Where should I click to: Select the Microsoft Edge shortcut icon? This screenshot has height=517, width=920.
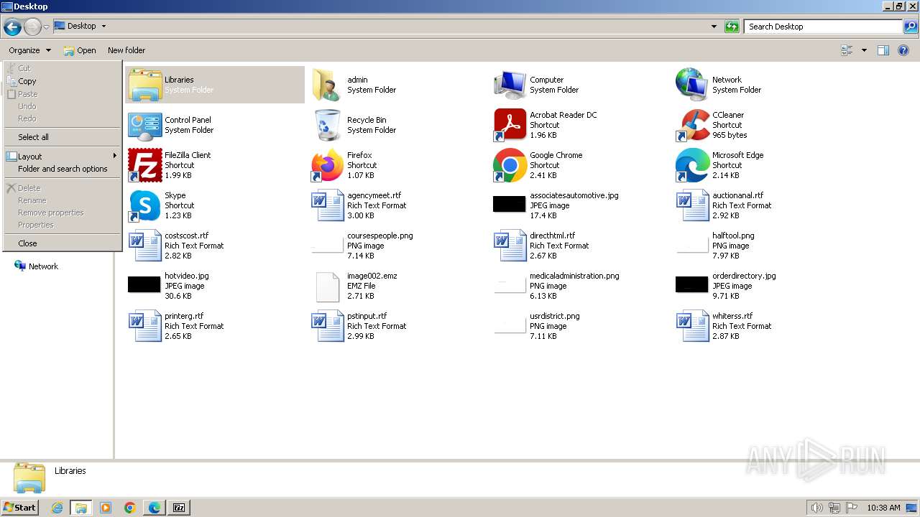[693, 165]
